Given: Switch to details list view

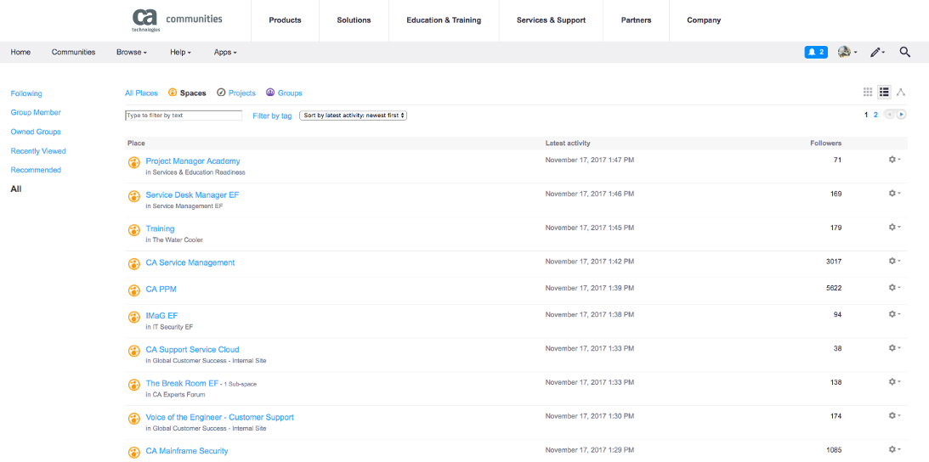Looking at the screenshot, I should [884, 92].
